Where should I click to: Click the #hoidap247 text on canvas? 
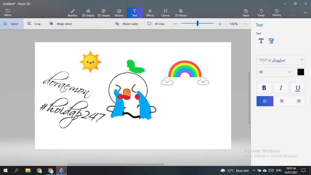tap(72, 113)
